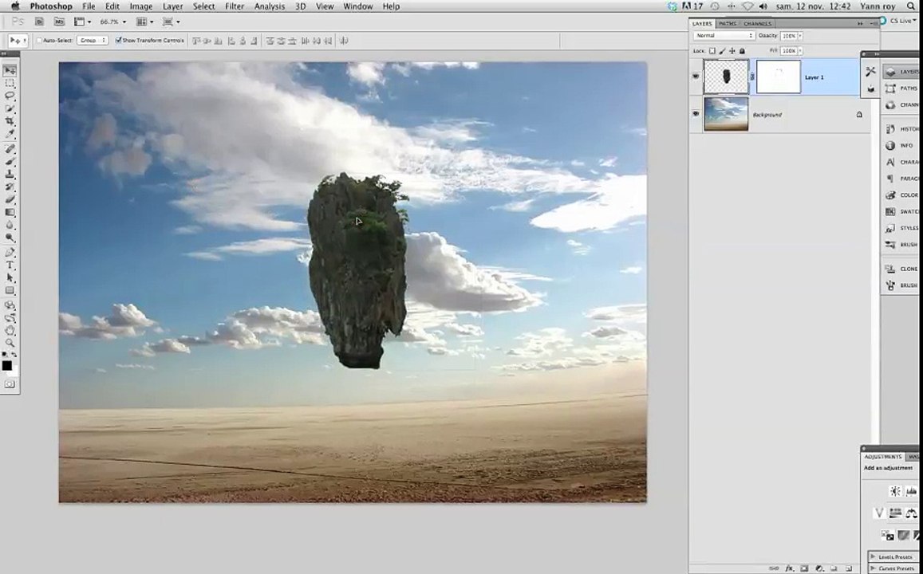Toggle lock all in Layers panel
The image size is (923, 574).
click(742, 51)
